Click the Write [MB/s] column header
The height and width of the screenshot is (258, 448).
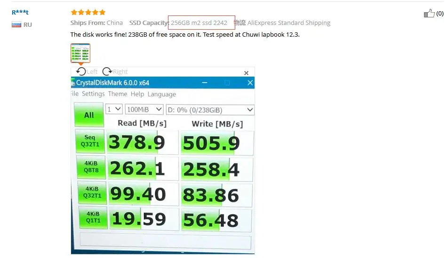point(217,124)
